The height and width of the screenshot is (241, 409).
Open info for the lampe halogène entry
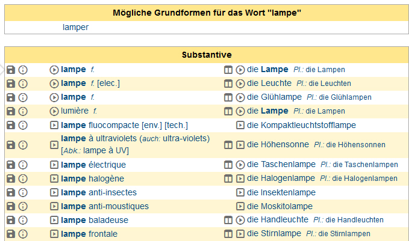[x=23, y=178]
